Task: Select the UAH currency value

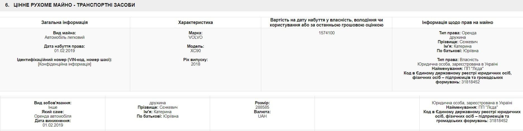Action: (262, 116)
